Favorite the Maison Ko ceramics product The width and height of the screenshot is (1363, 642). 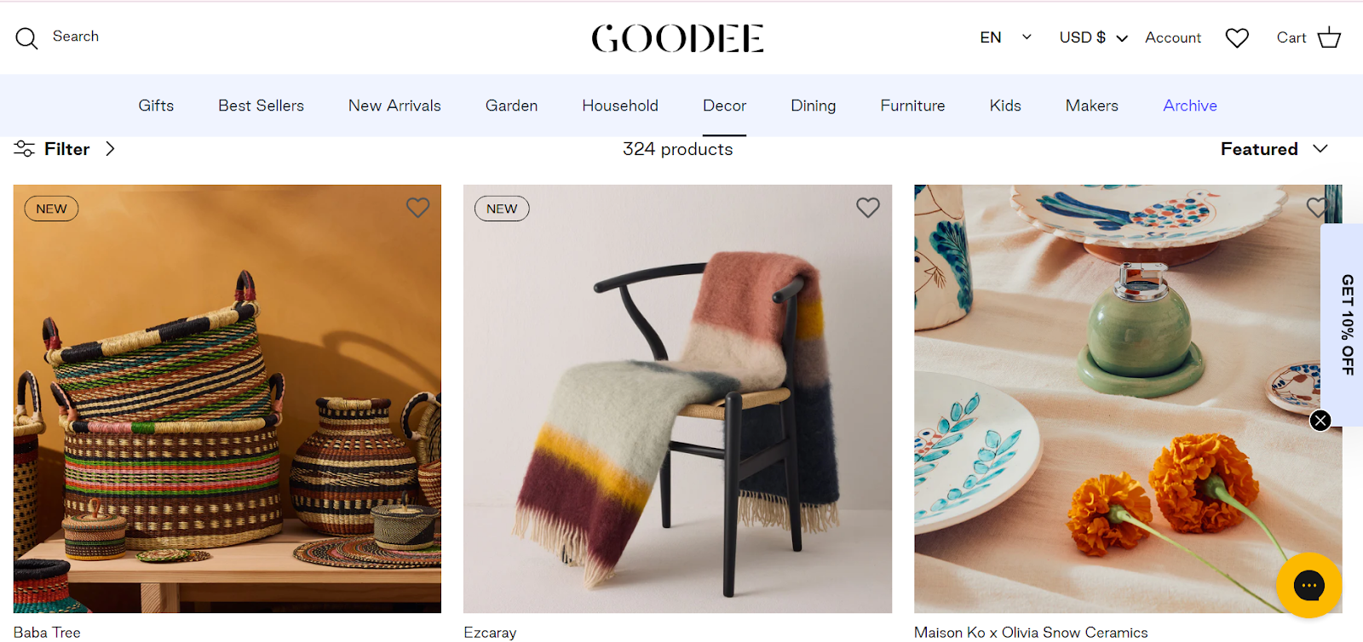tap(1317, 207)
